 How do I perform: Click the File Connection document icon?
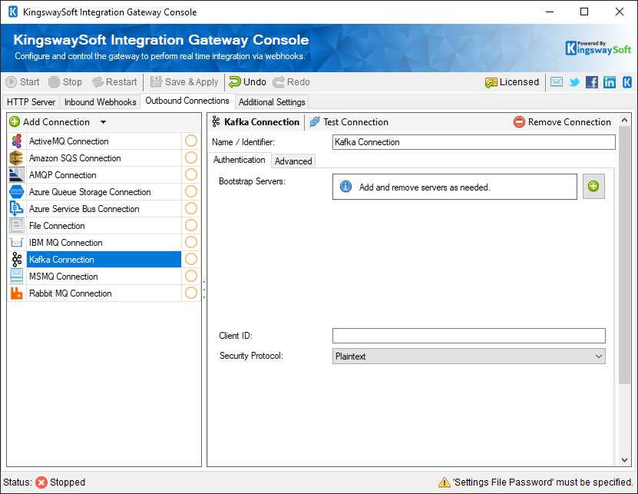point(17,226)
